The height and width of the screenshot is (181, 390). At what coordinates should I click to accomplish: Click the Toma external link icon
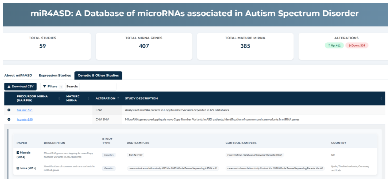coord(18,168)
